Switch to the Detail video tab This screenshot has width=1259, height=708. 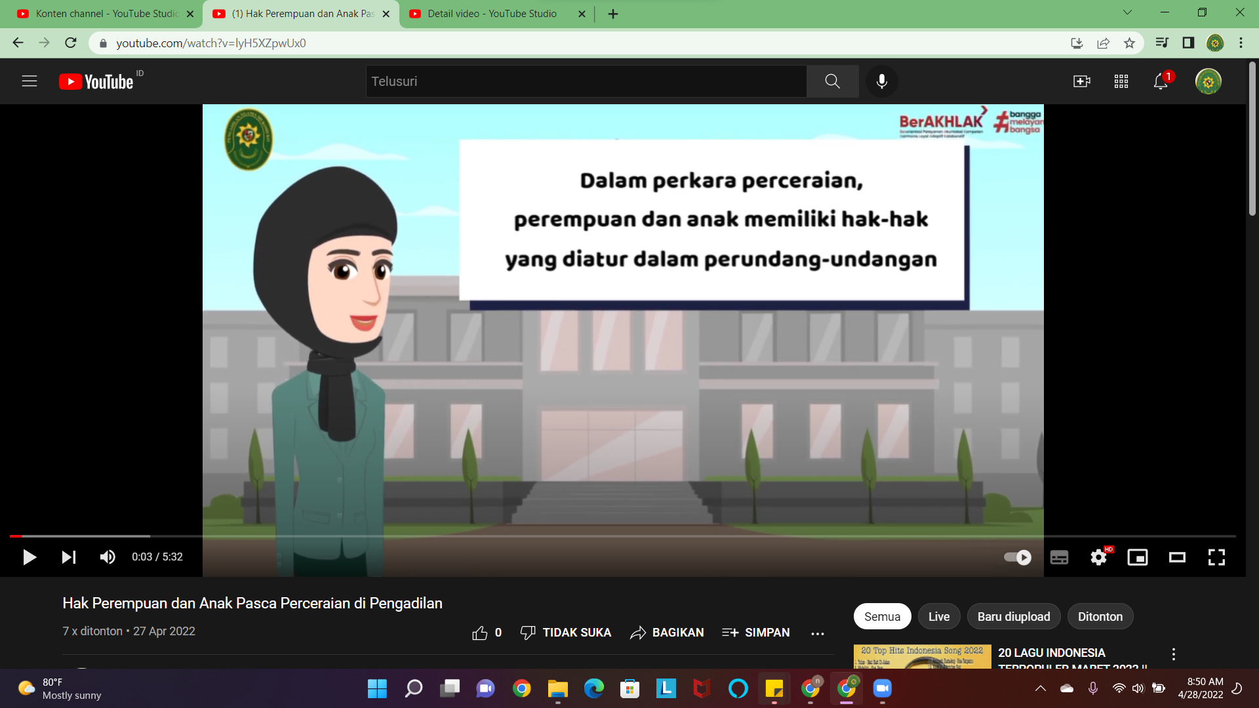[x=490, y=13]
